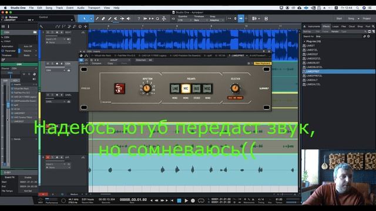Select the LINE preamp button
376x211 pixels.
coord(175,89)
